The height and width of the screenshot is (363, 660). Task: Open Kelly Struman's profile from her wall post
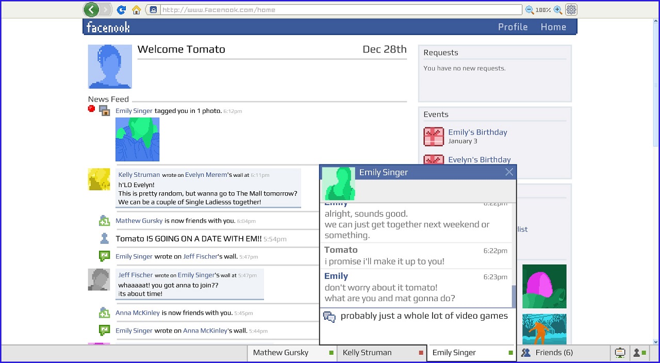point(139,175)
